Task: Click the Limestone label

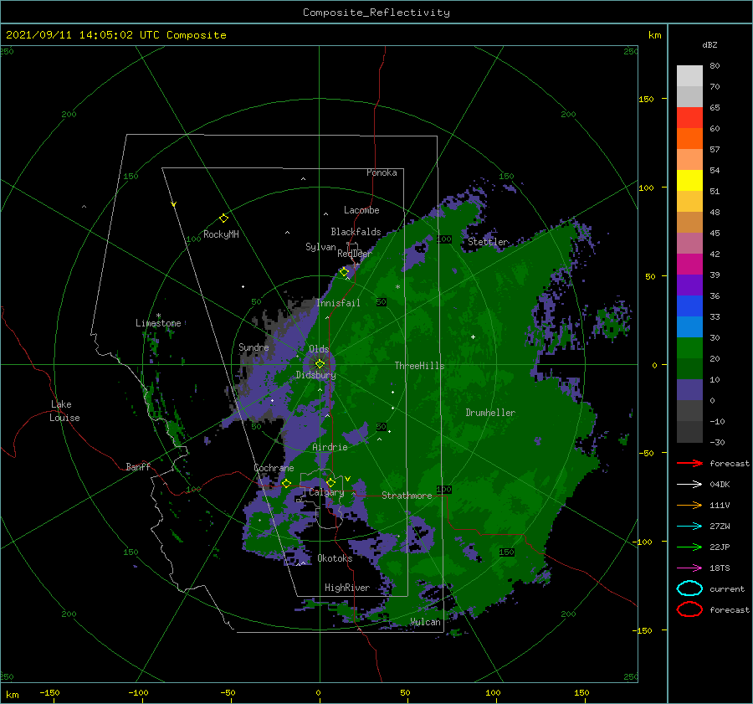Action: coord(158,323)
